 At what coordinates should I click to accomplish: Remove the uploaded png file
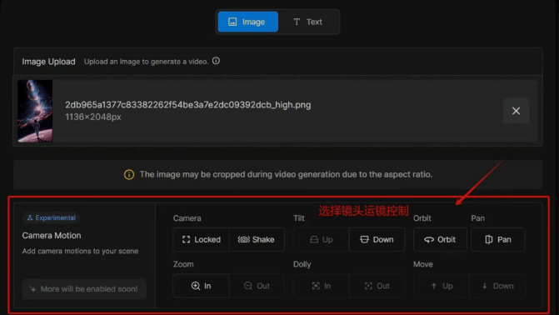(516, 111)
